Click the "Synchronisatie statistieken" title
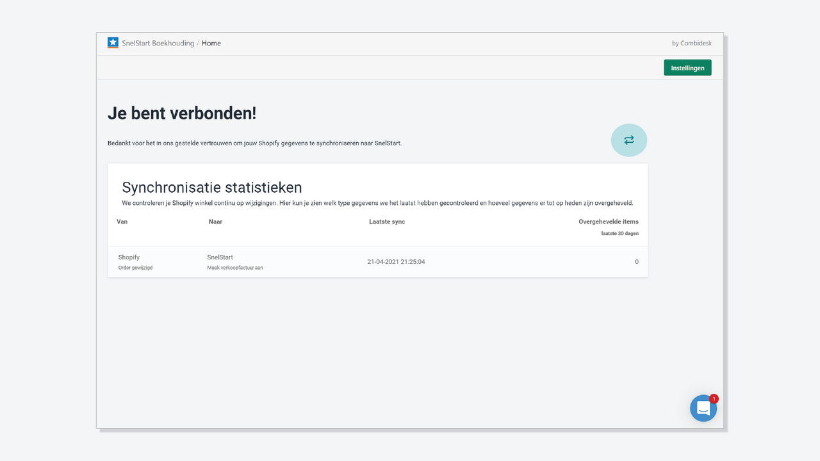The image size is (820, 461). [x=212, y=188]
